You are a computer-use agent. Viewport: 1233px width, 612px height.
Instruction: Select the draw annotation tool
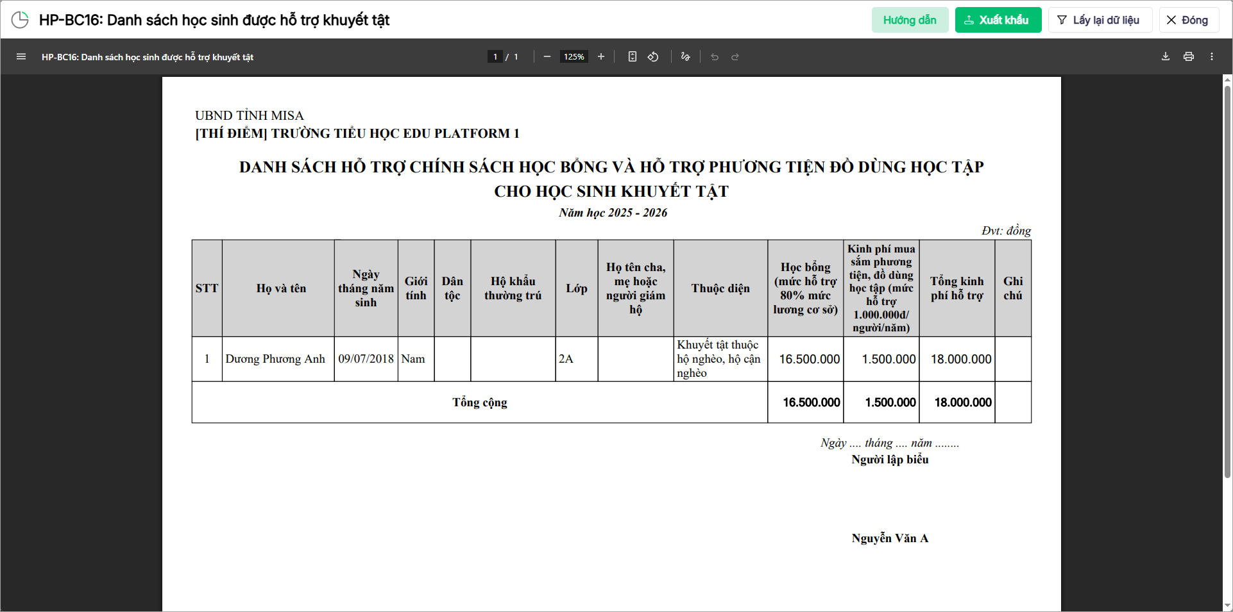click(x=686, y=56)
